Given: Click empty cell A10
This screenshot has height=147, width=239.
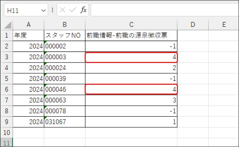Looking at the screenshot, I should tap(28, 133).
